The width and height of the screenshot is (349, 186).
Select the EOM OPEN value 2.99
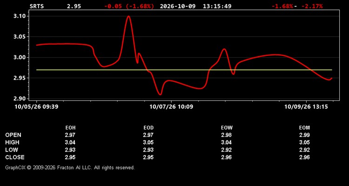[x=304, y=135]
